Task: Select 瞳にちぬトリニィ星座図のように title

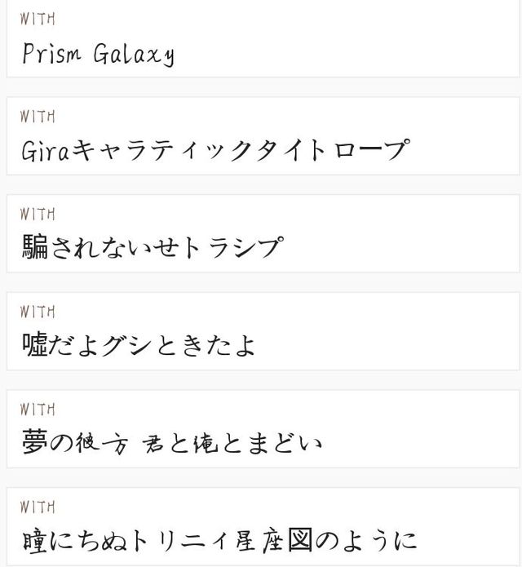Action: tap(219, 541)
